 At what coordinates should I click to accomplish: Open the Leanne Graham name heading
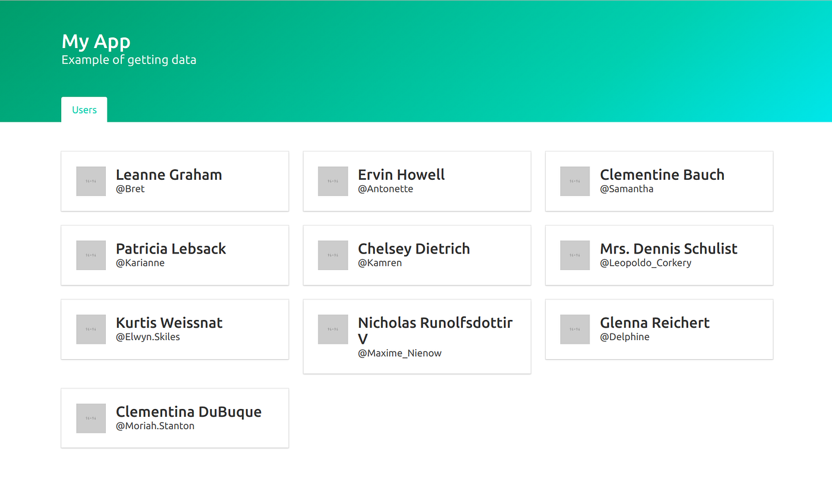(x=169, y=175)
